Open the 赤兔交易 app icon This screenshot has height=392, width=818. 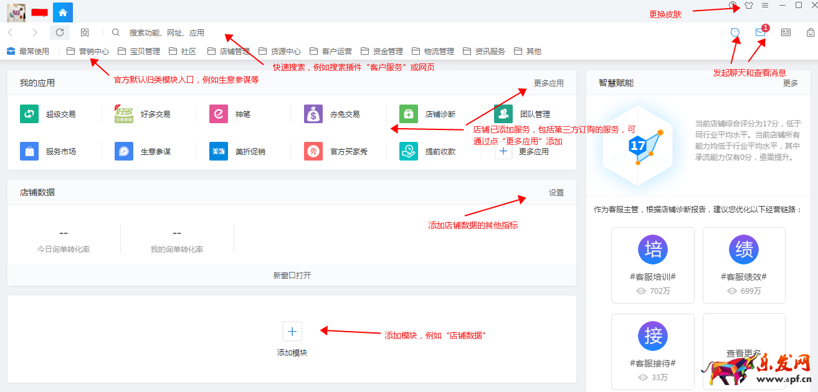[313, 114]
